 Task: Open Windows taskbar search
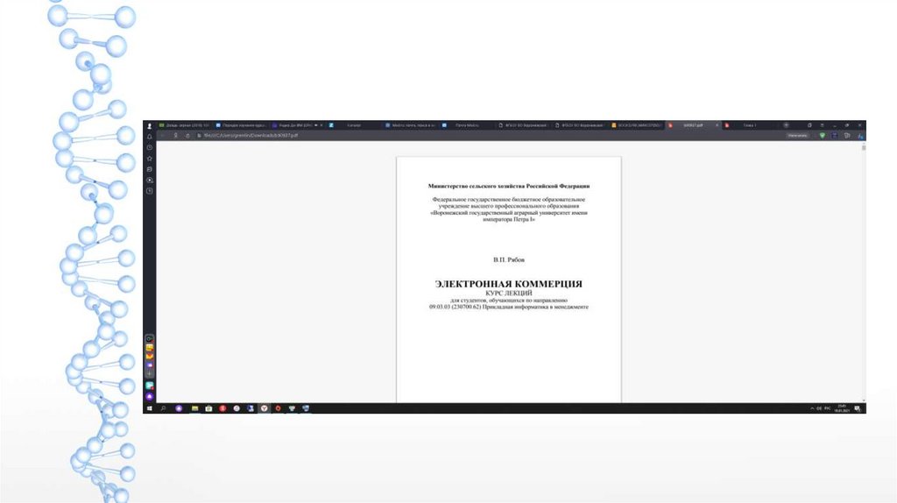point(164,408)
